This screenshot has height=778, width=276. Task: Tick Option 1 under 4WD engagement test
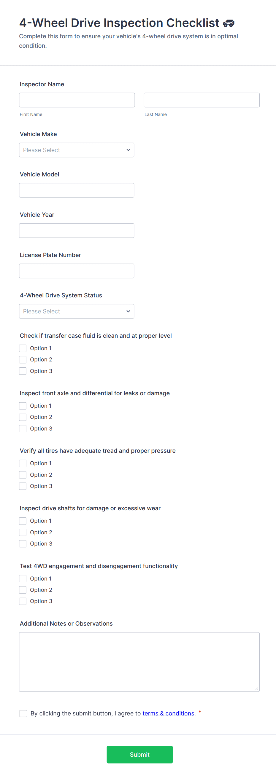[23, 578]
